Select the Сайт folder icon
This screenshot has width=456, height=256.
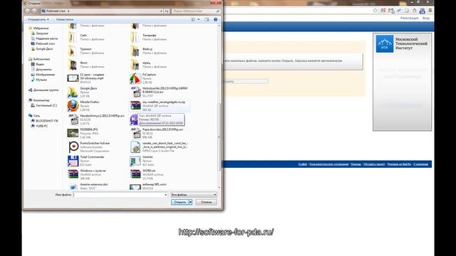pyautogui.click(x=73, y=37)
